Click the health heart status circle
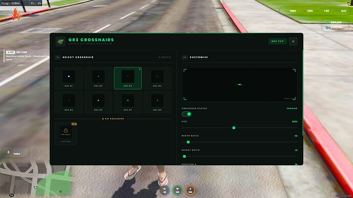 [178, 190]
